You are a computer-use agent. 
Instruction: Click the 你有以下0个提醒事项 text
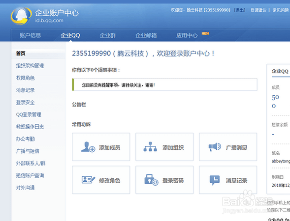tap(96, 70)
